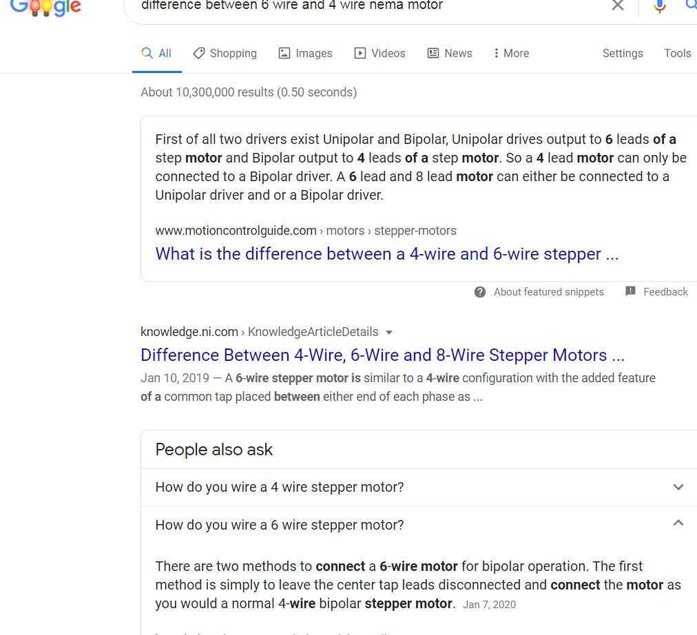The image size is (697, 635).
Task: Go to the Videos tab
Action: coord(379,53)
